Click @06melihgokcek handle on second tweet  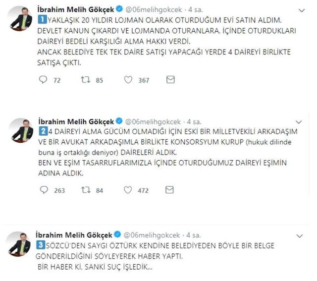[153, 121]
